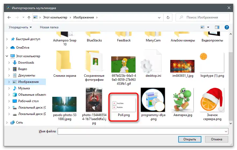Click Изображения in the address bar
This screenshot has width=237, height=150.
coord(84,17)
